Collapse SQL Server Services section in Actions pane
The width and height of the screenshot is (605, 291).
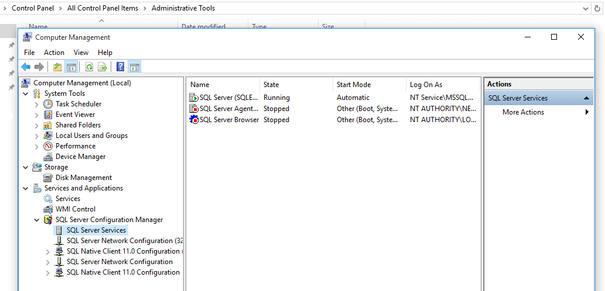pyautogui.click(x=586, y=98)
